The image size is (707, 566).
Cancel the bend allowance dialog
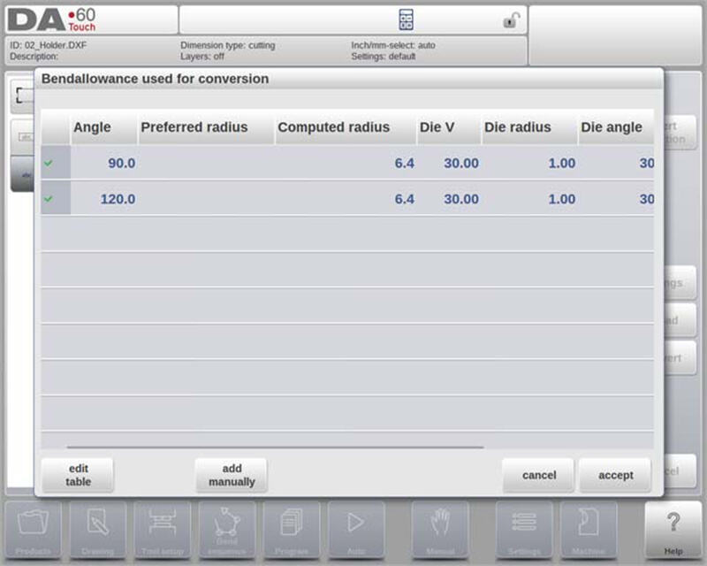point(538,475)
